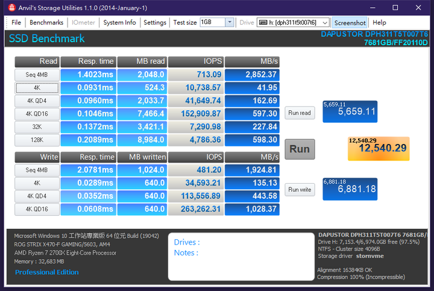Click the Run read button
Image resolution: width=434 pixels, height=291 pixels.
300,113
